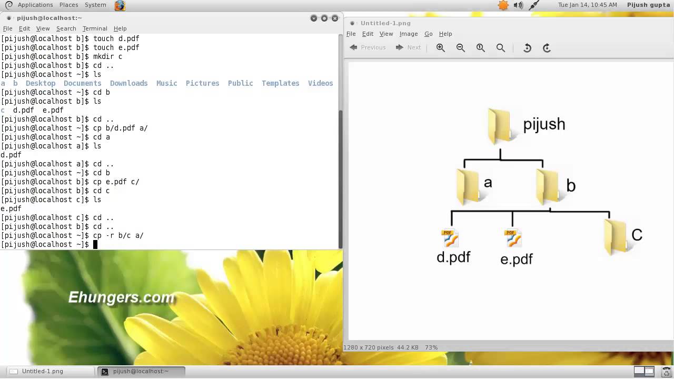This screenshot has width=674, height=379.
Task: Open terminal File menu
Action: (x=8, y=28)
